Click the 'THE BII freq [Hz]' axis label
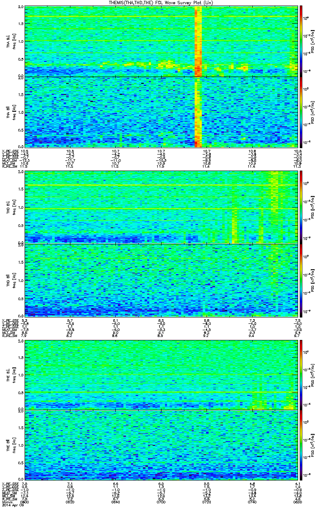318x508 pixels. pos(11,446)
